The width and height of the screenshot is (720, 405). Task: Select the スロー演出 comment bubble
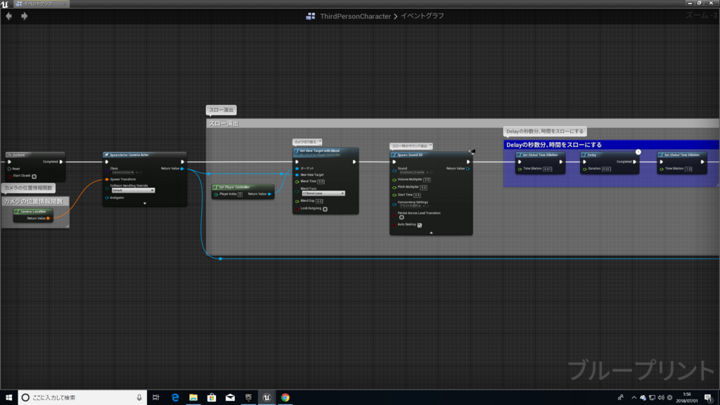point(221,110)
